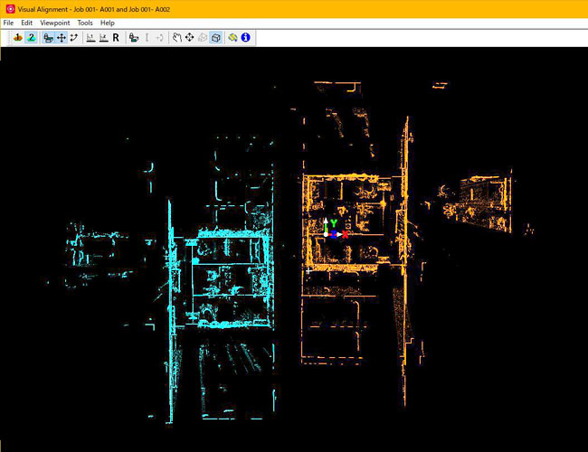
Task: Select scan 1 orange cloud icon
Action: coord(17,37)
